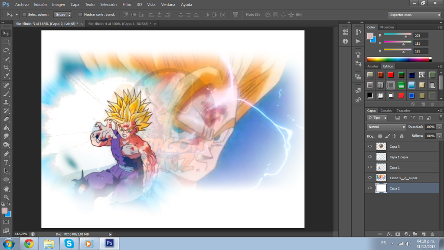
Task: Select the Brush tool
Action: click(6, 94)
